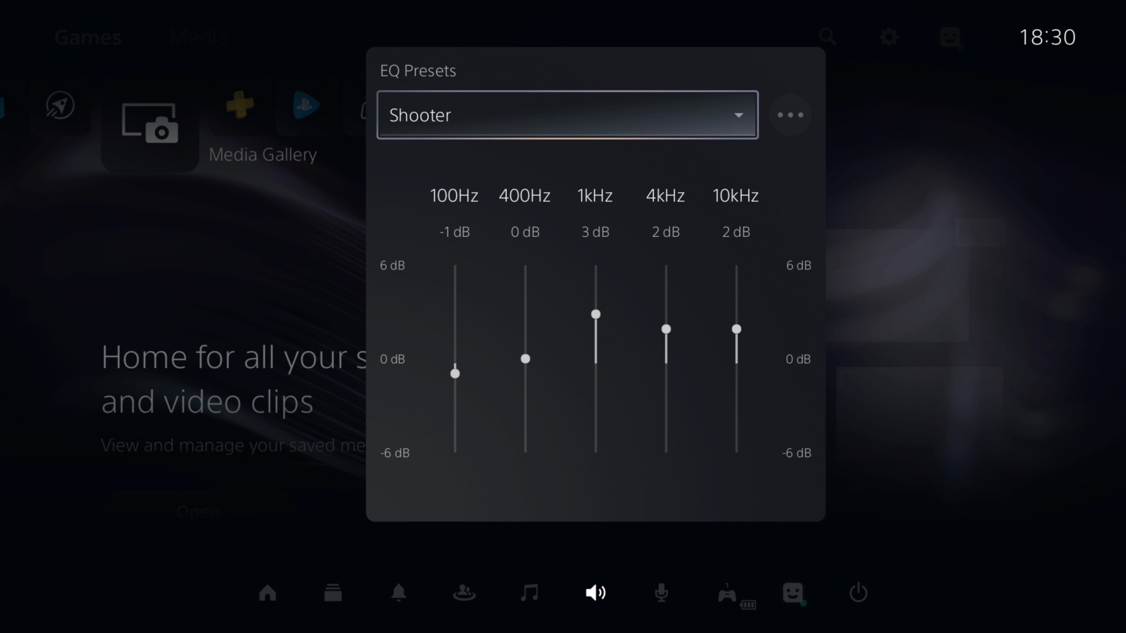Click the notifications bell icon
1126x633 pixels.
point(398,593)
